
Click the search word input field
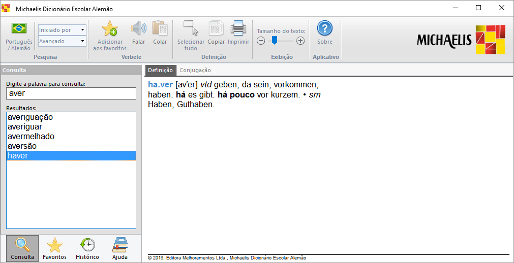click(71, 93)
